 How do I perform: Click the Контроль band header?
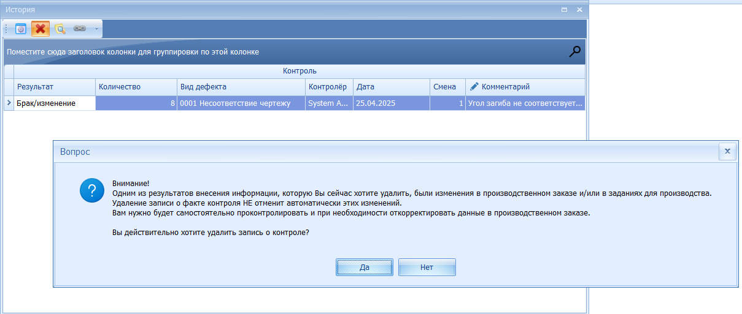point(300,72)
